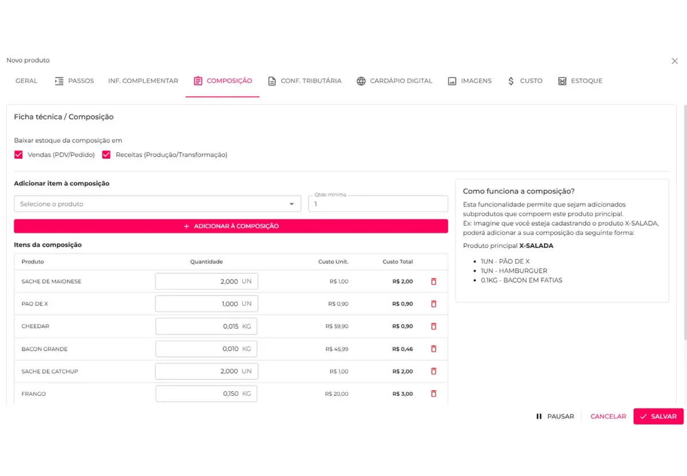Switch to the GERAL tab
The height and width of the screenshot is (476, 687).
pos(26,81)
